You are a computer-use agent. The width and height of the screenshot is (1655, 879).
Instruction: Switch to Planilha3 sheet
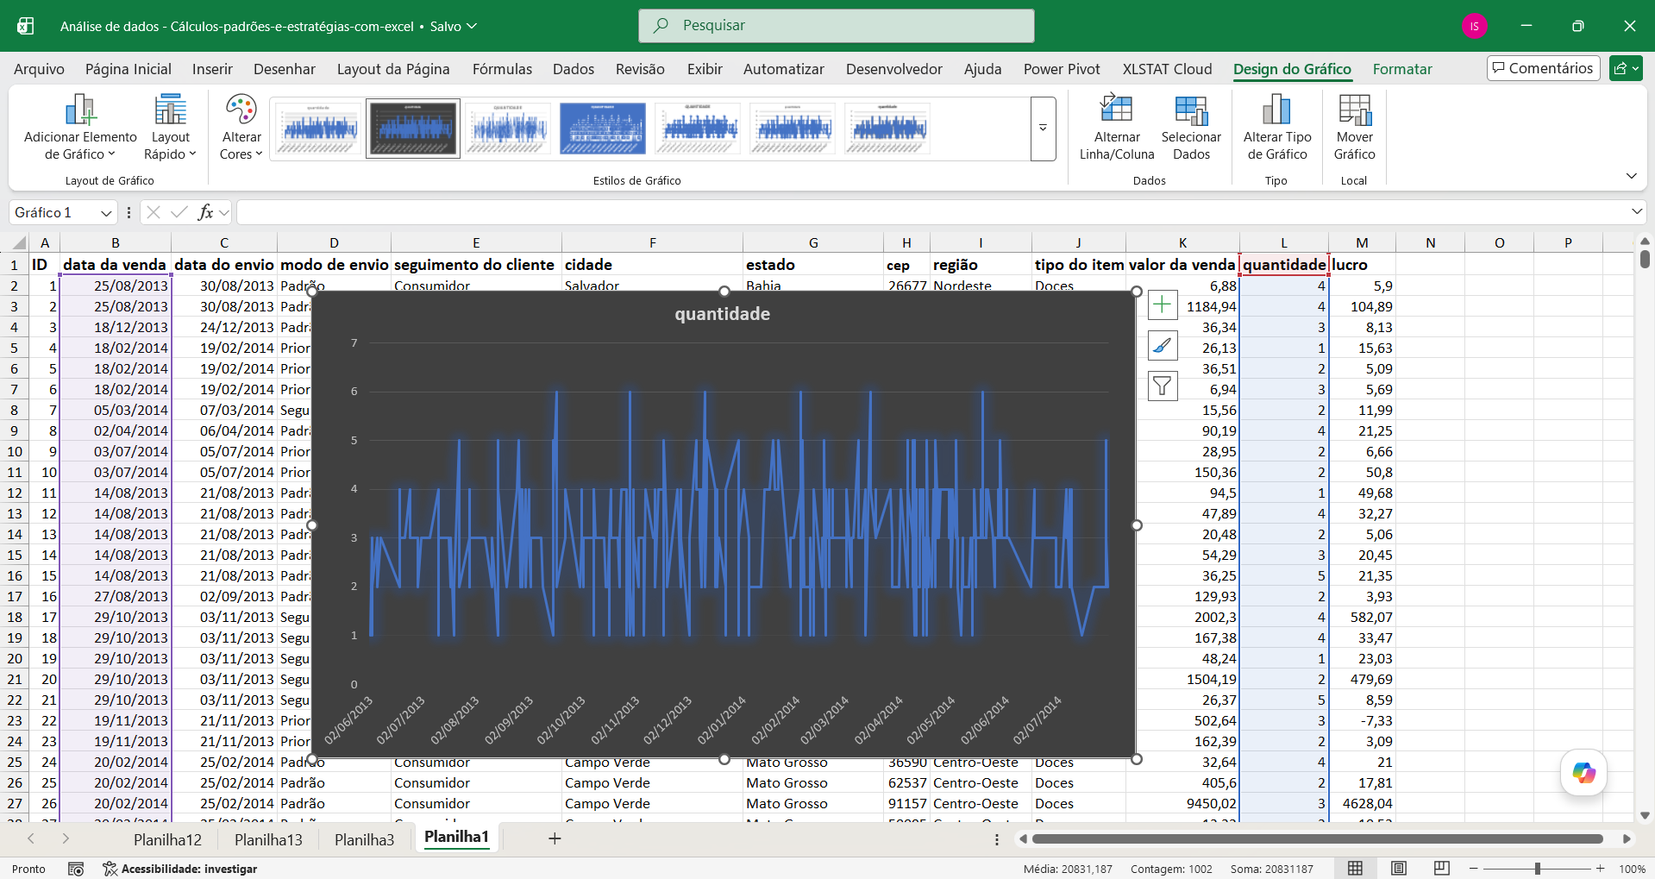pos(364,839)
